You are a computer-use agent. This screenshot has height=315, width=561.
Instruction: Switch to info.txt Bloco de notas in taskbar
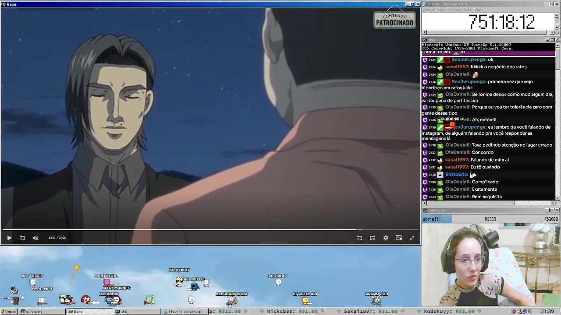click(x=185, y=311)
